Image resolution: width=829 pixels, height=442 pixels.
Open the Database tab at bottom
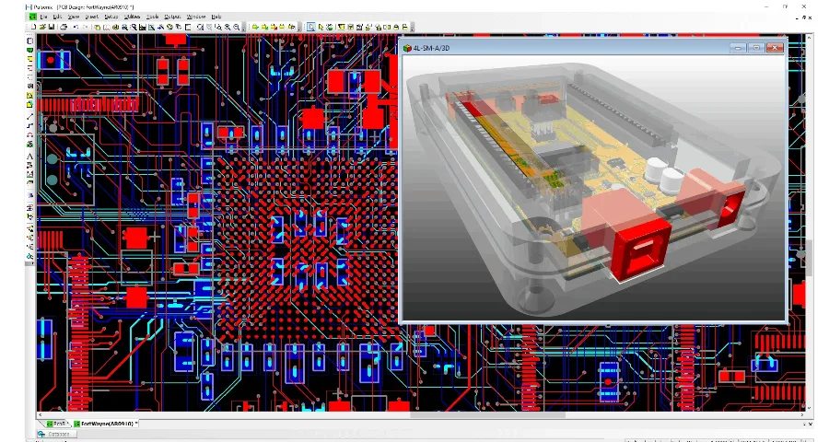[x=58, y=434]
